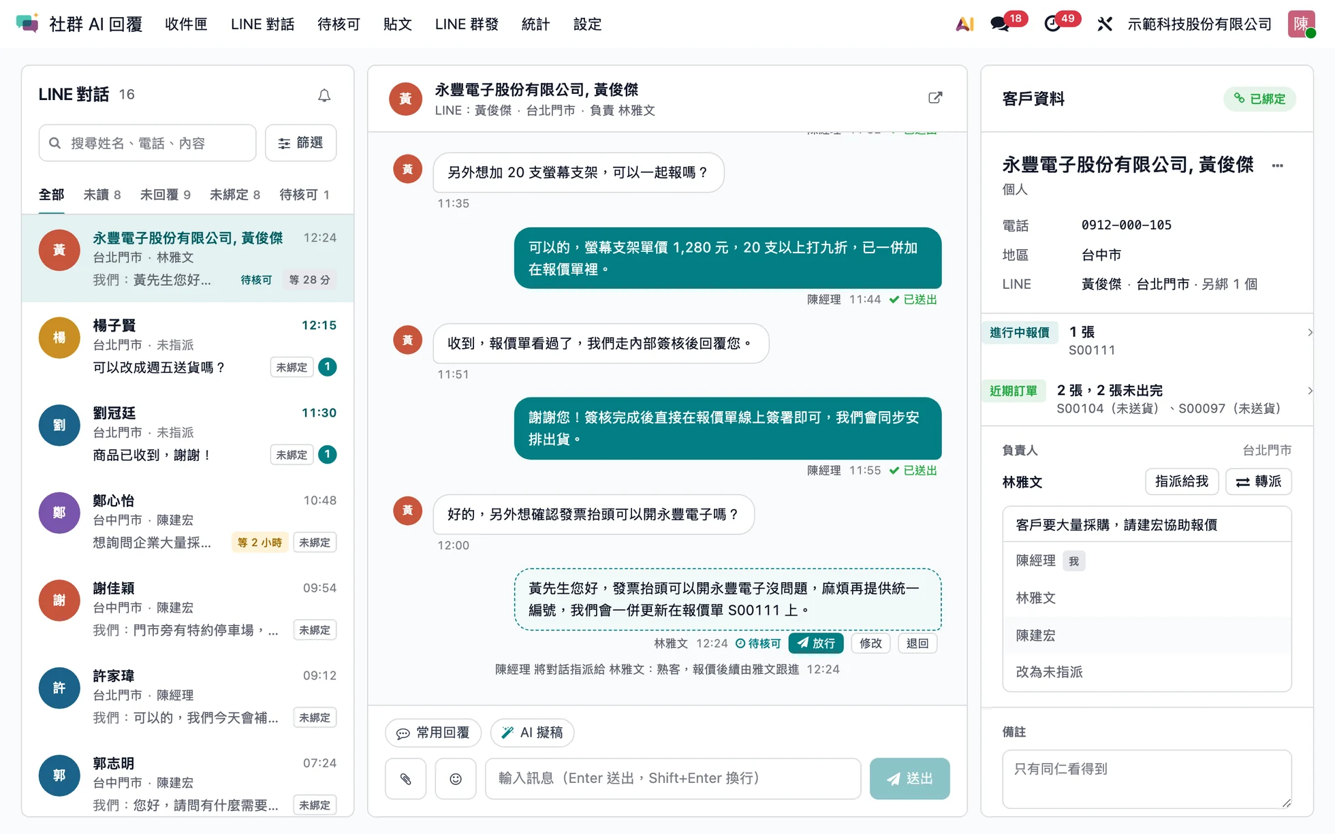
Task: Open the 轉派 reassign dropdown
Action: click(1259, 481)
